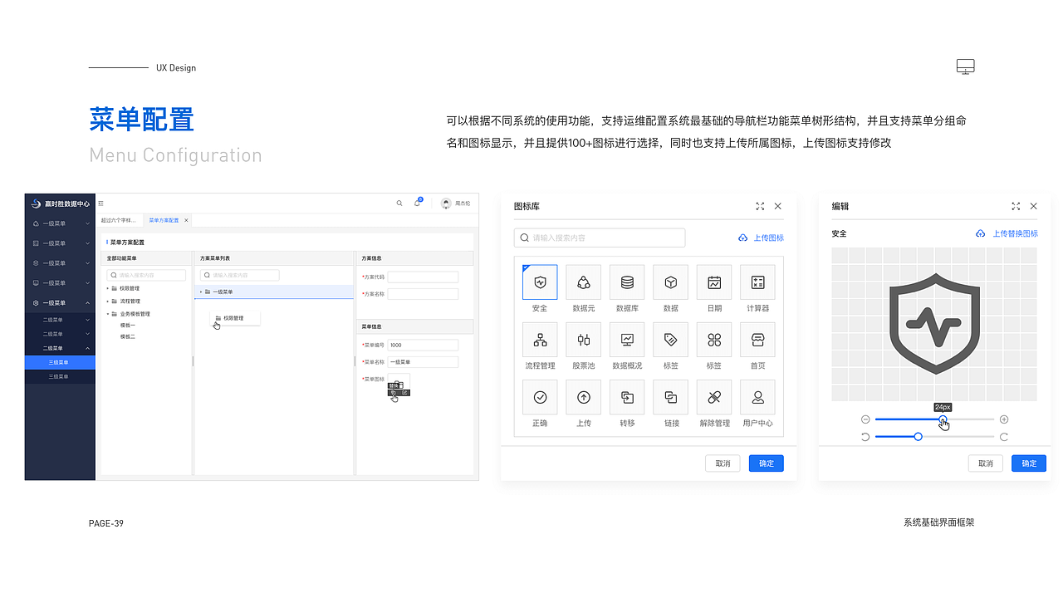Click fullscreen icon in 图标库 dialog
The height and width of the screenshot is (598, 1063).
click(x=760, y=206)
